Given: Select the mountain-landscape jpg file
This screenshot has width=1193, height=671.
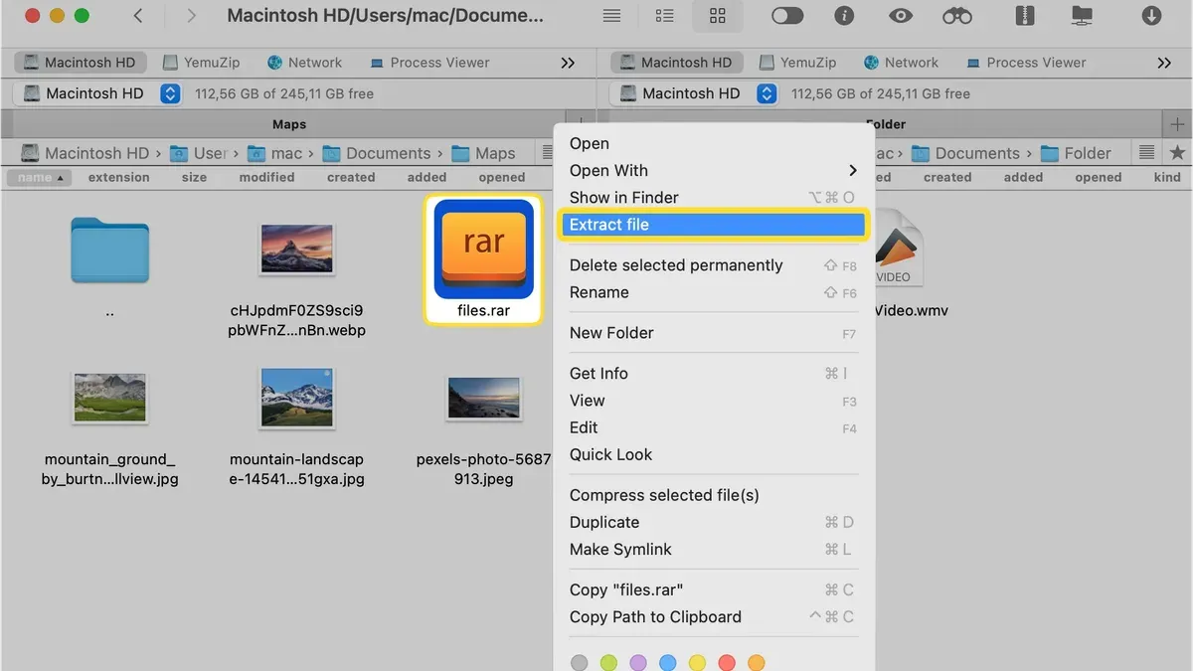Looking at the screenshot, I should (296, 398).
